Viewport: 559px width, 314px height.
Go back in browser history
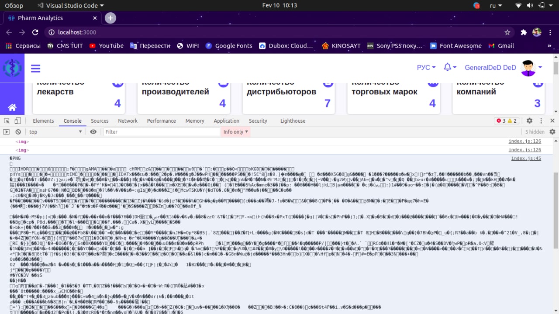[x=9, y=32]
